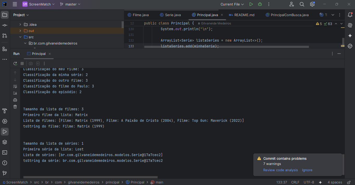Open Services tool window icon
The height and width of the screenshot is (185, 355).
coord(5,121)
